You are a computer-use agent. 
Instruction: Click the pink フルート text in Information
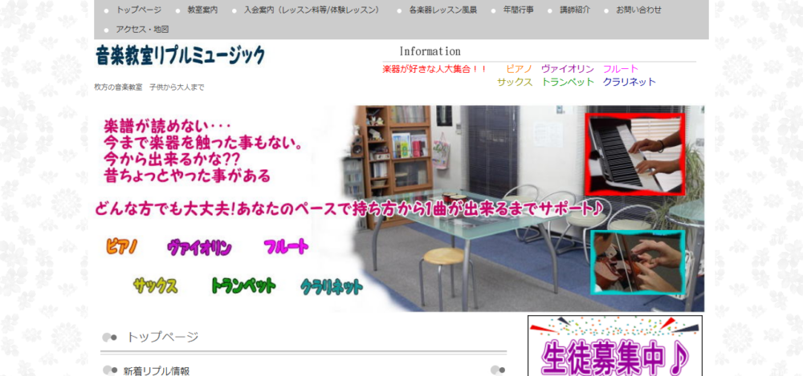621,69
